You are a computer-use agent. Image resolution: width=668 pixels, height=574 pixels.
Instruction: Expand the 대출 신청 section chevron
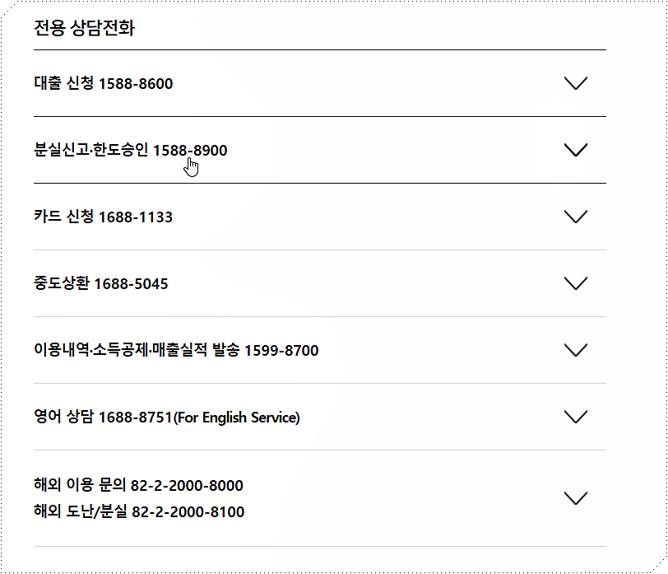[576, 82]
